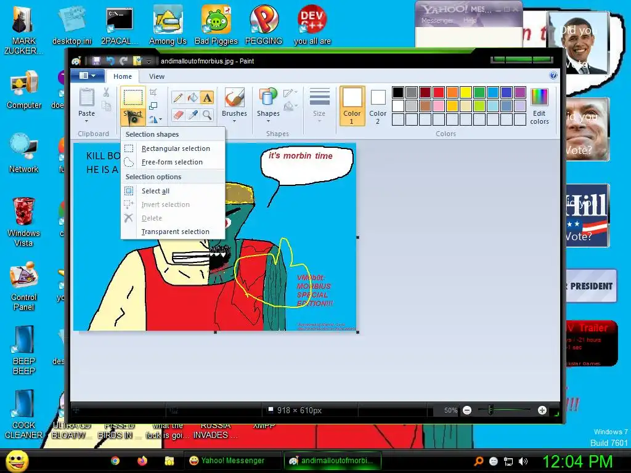The image size is (631, 473).
Task: Select the Color picker eyedropper
Action: 193,115
